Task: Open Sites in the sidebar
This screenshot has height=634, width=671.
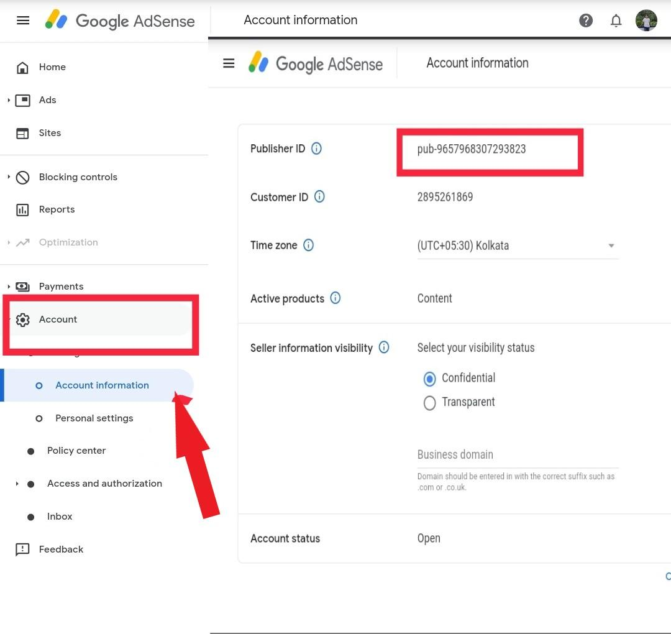Action: click(x=50, y=133)
